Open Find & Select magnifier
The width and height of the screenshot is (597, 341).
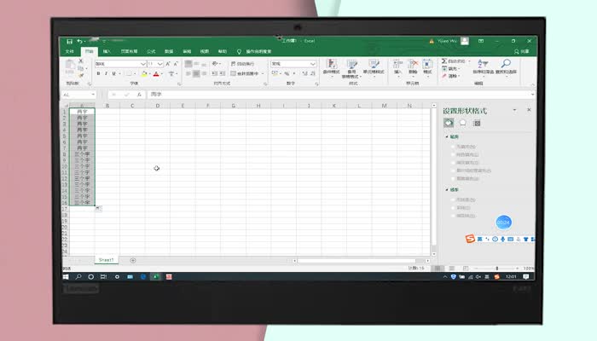point(506,67)
